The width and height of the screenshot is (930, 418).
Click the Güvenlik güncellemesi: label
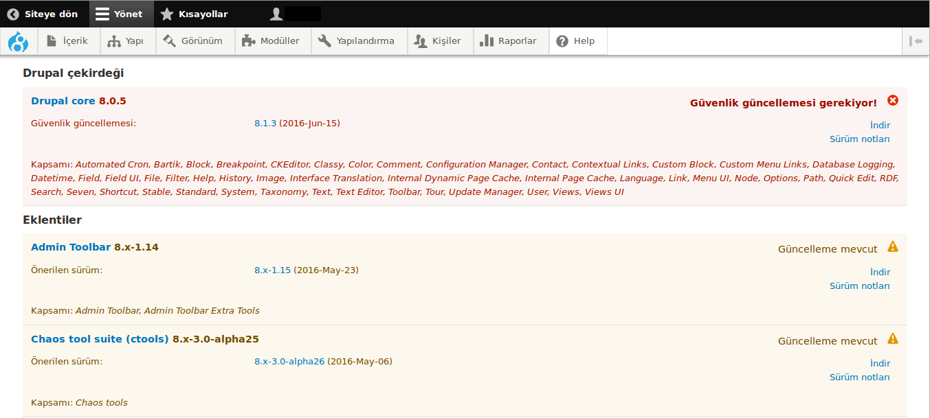click(x=84, y=124)
